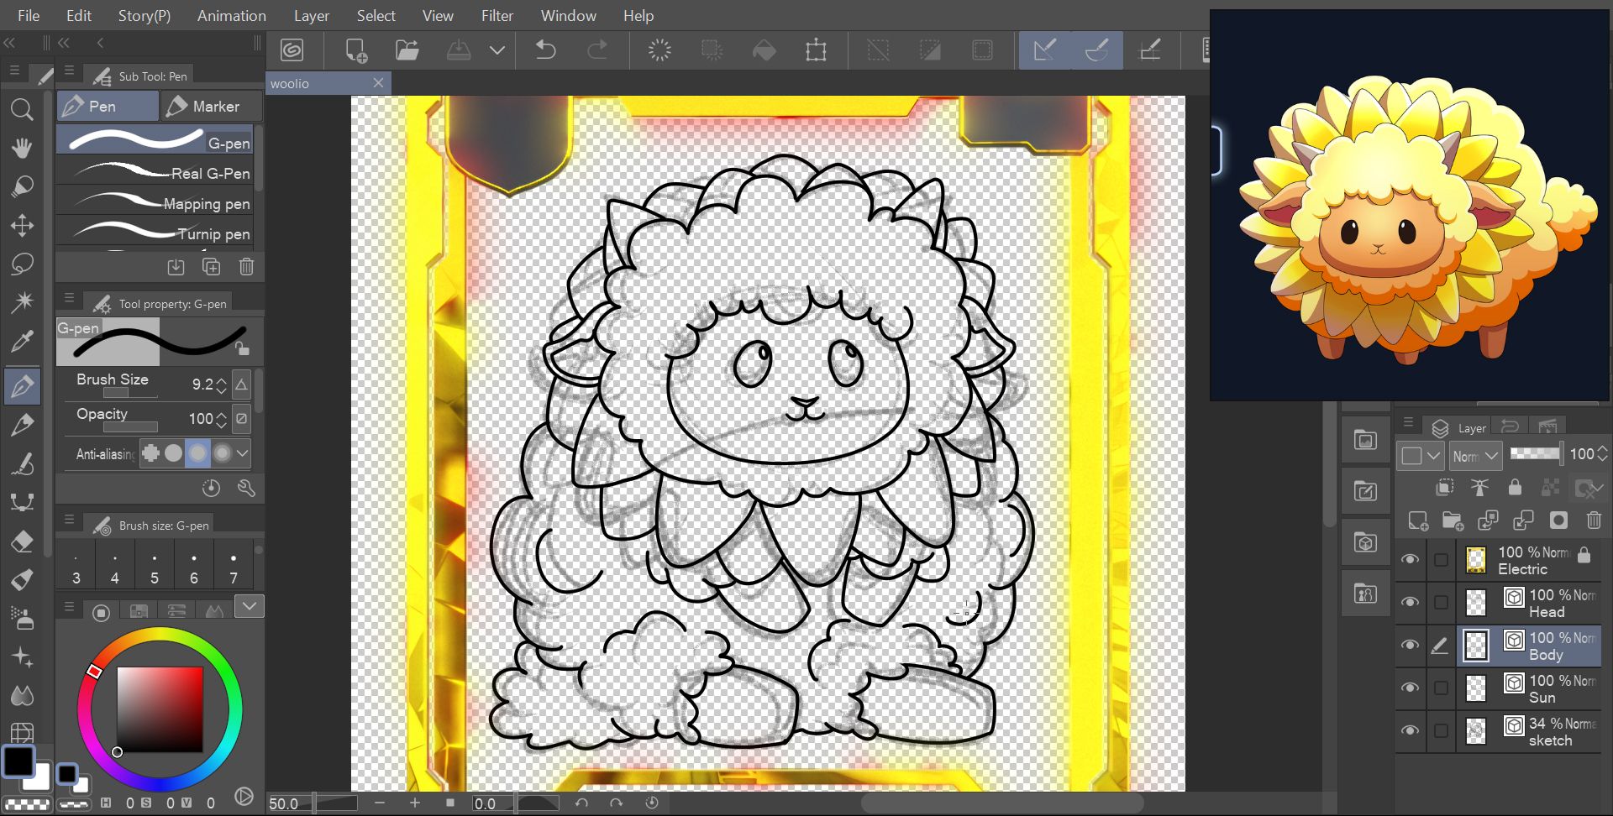Undo the last action
The height and width of the screenshot is (816, 1613).
click(545, 50)
